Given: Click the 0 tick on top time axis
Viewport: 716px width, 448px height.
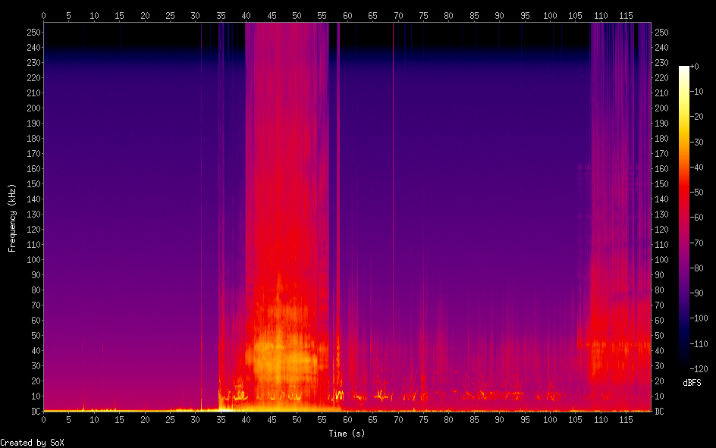Looking at the screenshot, I should point(44,14).
